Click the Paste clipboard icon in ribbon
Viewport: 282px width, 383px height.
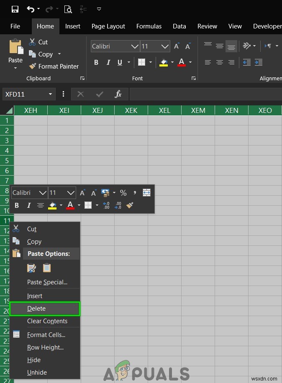pos(16,46)
